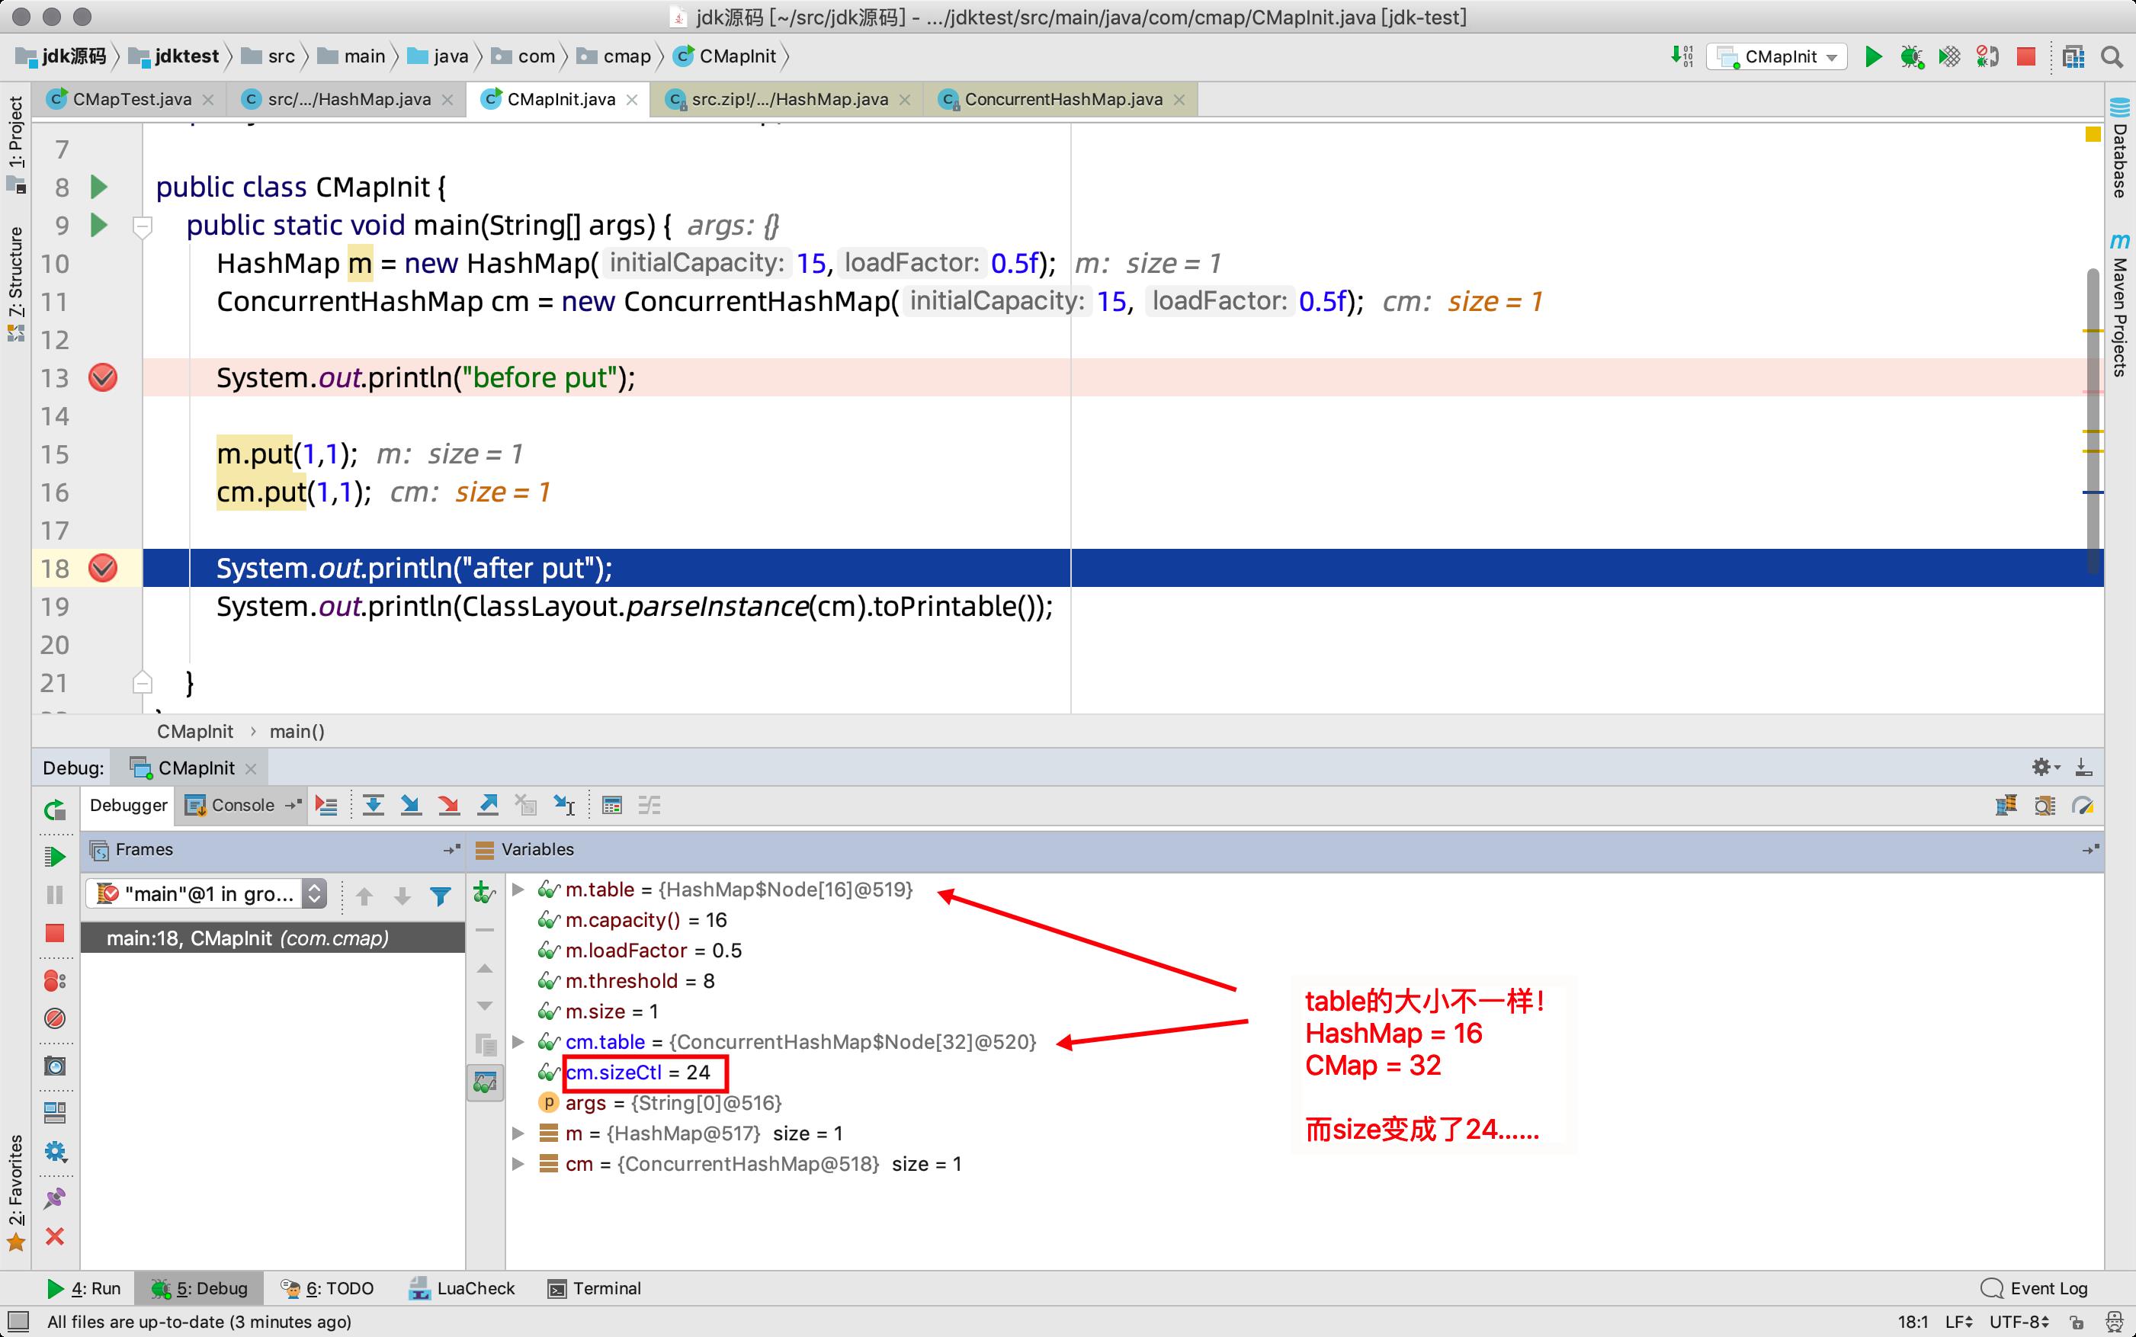Toggle breakpoint on line 18
Screen dimensions: 2136x1337
[x=103, y=567]
